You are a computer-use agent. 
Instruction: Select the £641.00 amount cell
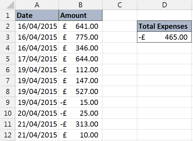(x=81, y=26)
